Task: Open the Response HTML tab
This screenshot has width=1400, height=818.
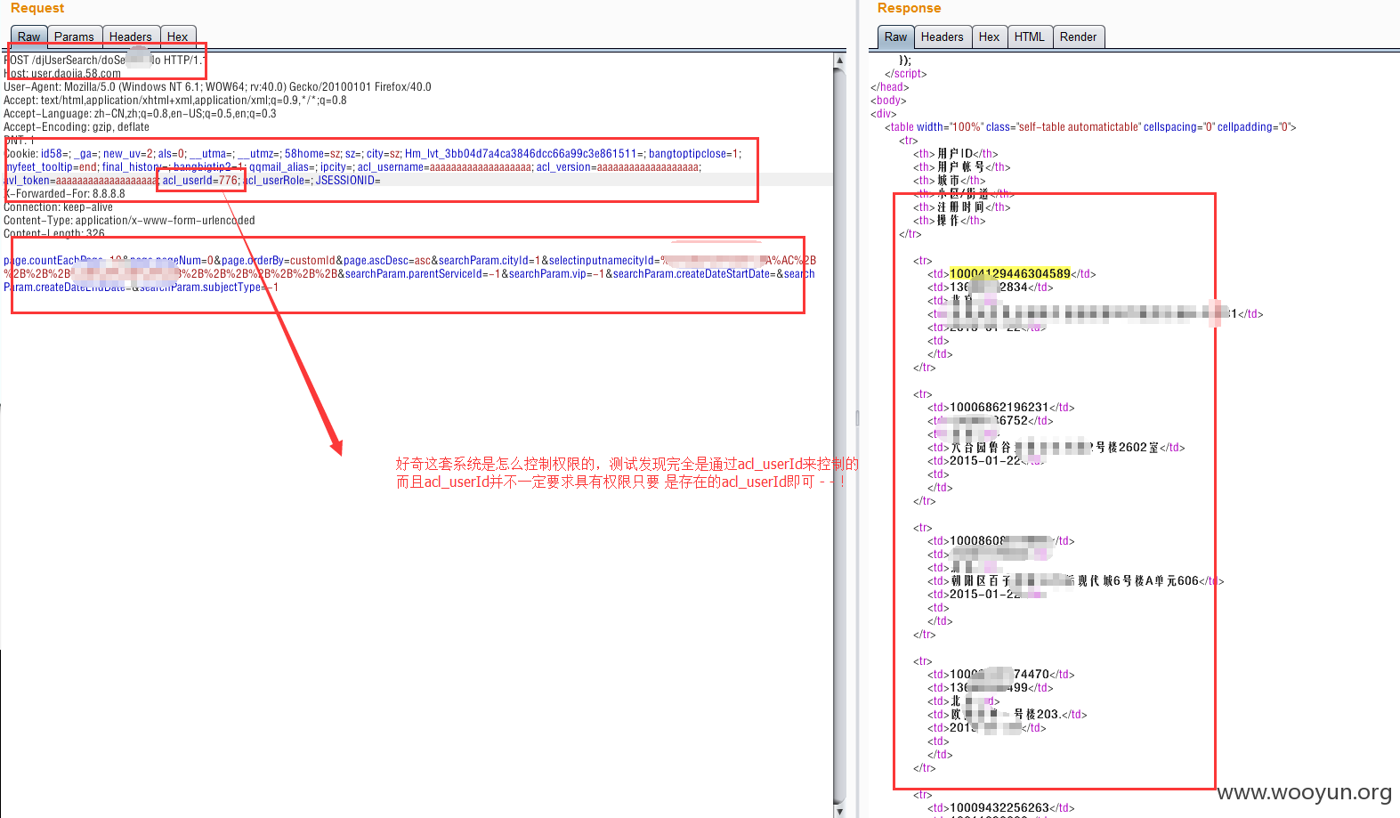Action: 1029,36
